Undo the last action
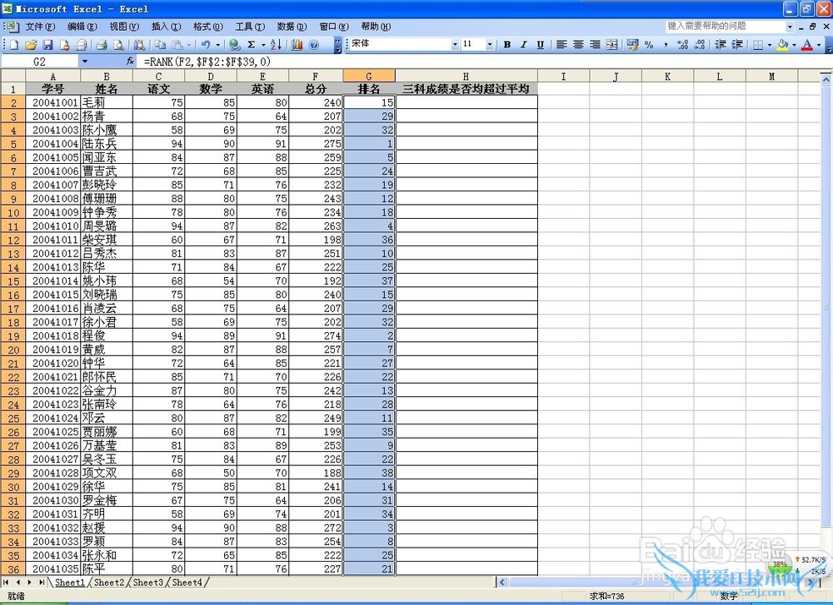Image resolution: width=833 pixels, height=605 pixels. [206, 45]
